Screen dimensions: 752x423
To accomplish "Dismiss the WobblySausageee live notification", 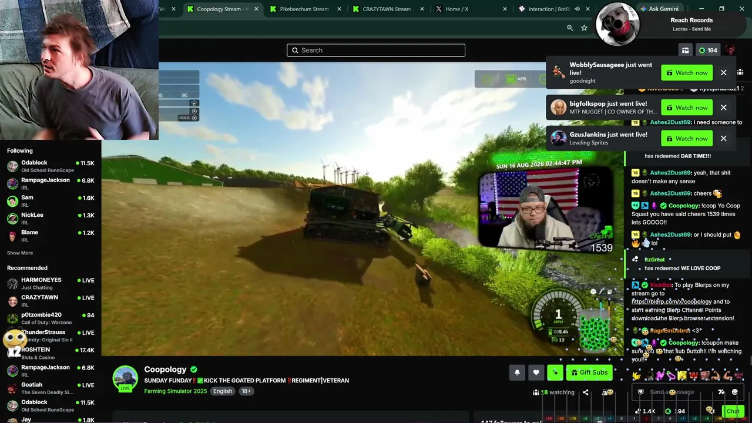I will tap(724, 73).
